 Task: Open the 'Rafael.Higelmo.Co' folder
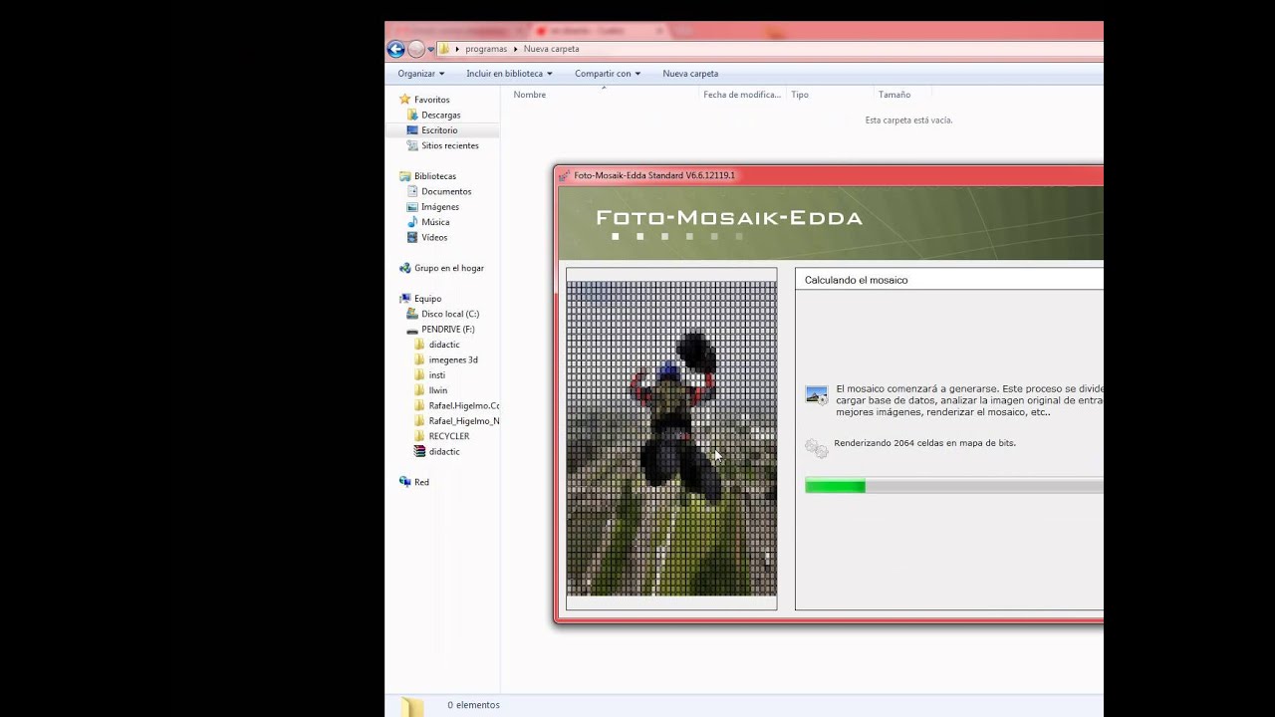point(464,406)
